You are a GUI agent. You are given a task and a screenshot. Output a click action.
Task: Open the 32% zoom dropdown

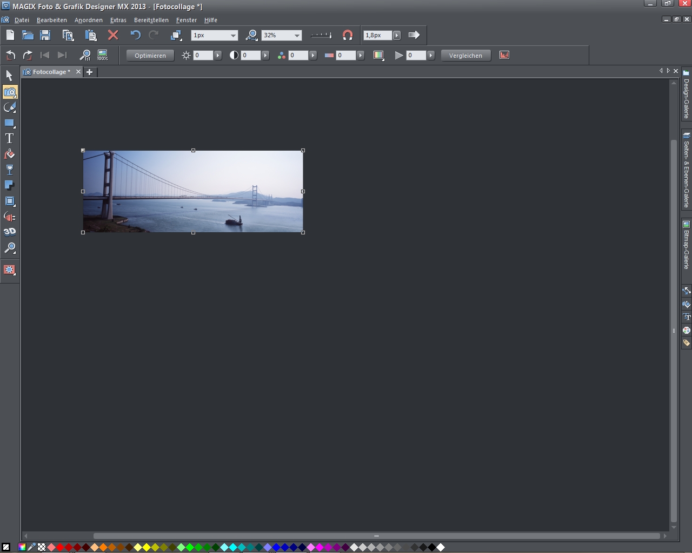point(297,35)
